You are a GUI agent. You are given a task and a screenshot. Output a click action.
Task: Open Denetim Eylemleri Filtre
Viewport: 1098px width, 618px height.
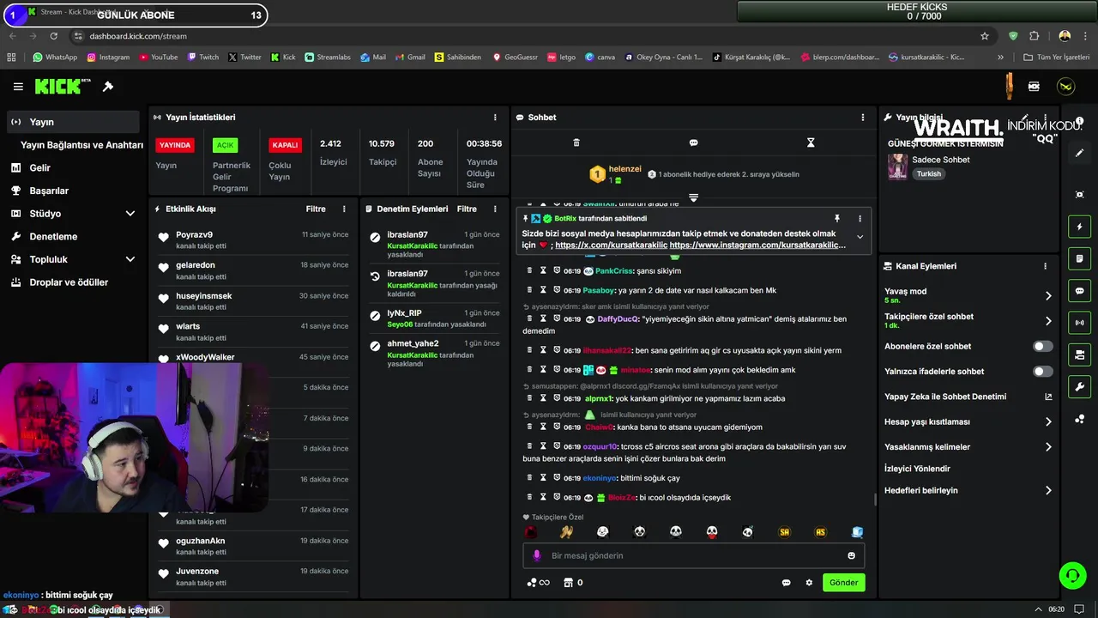coord(467,209)
